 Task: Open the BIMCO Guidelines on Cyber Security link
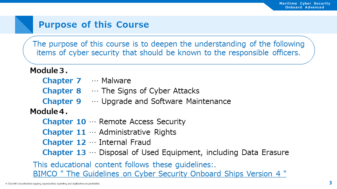pyautogui.click(x=160, y=174)
